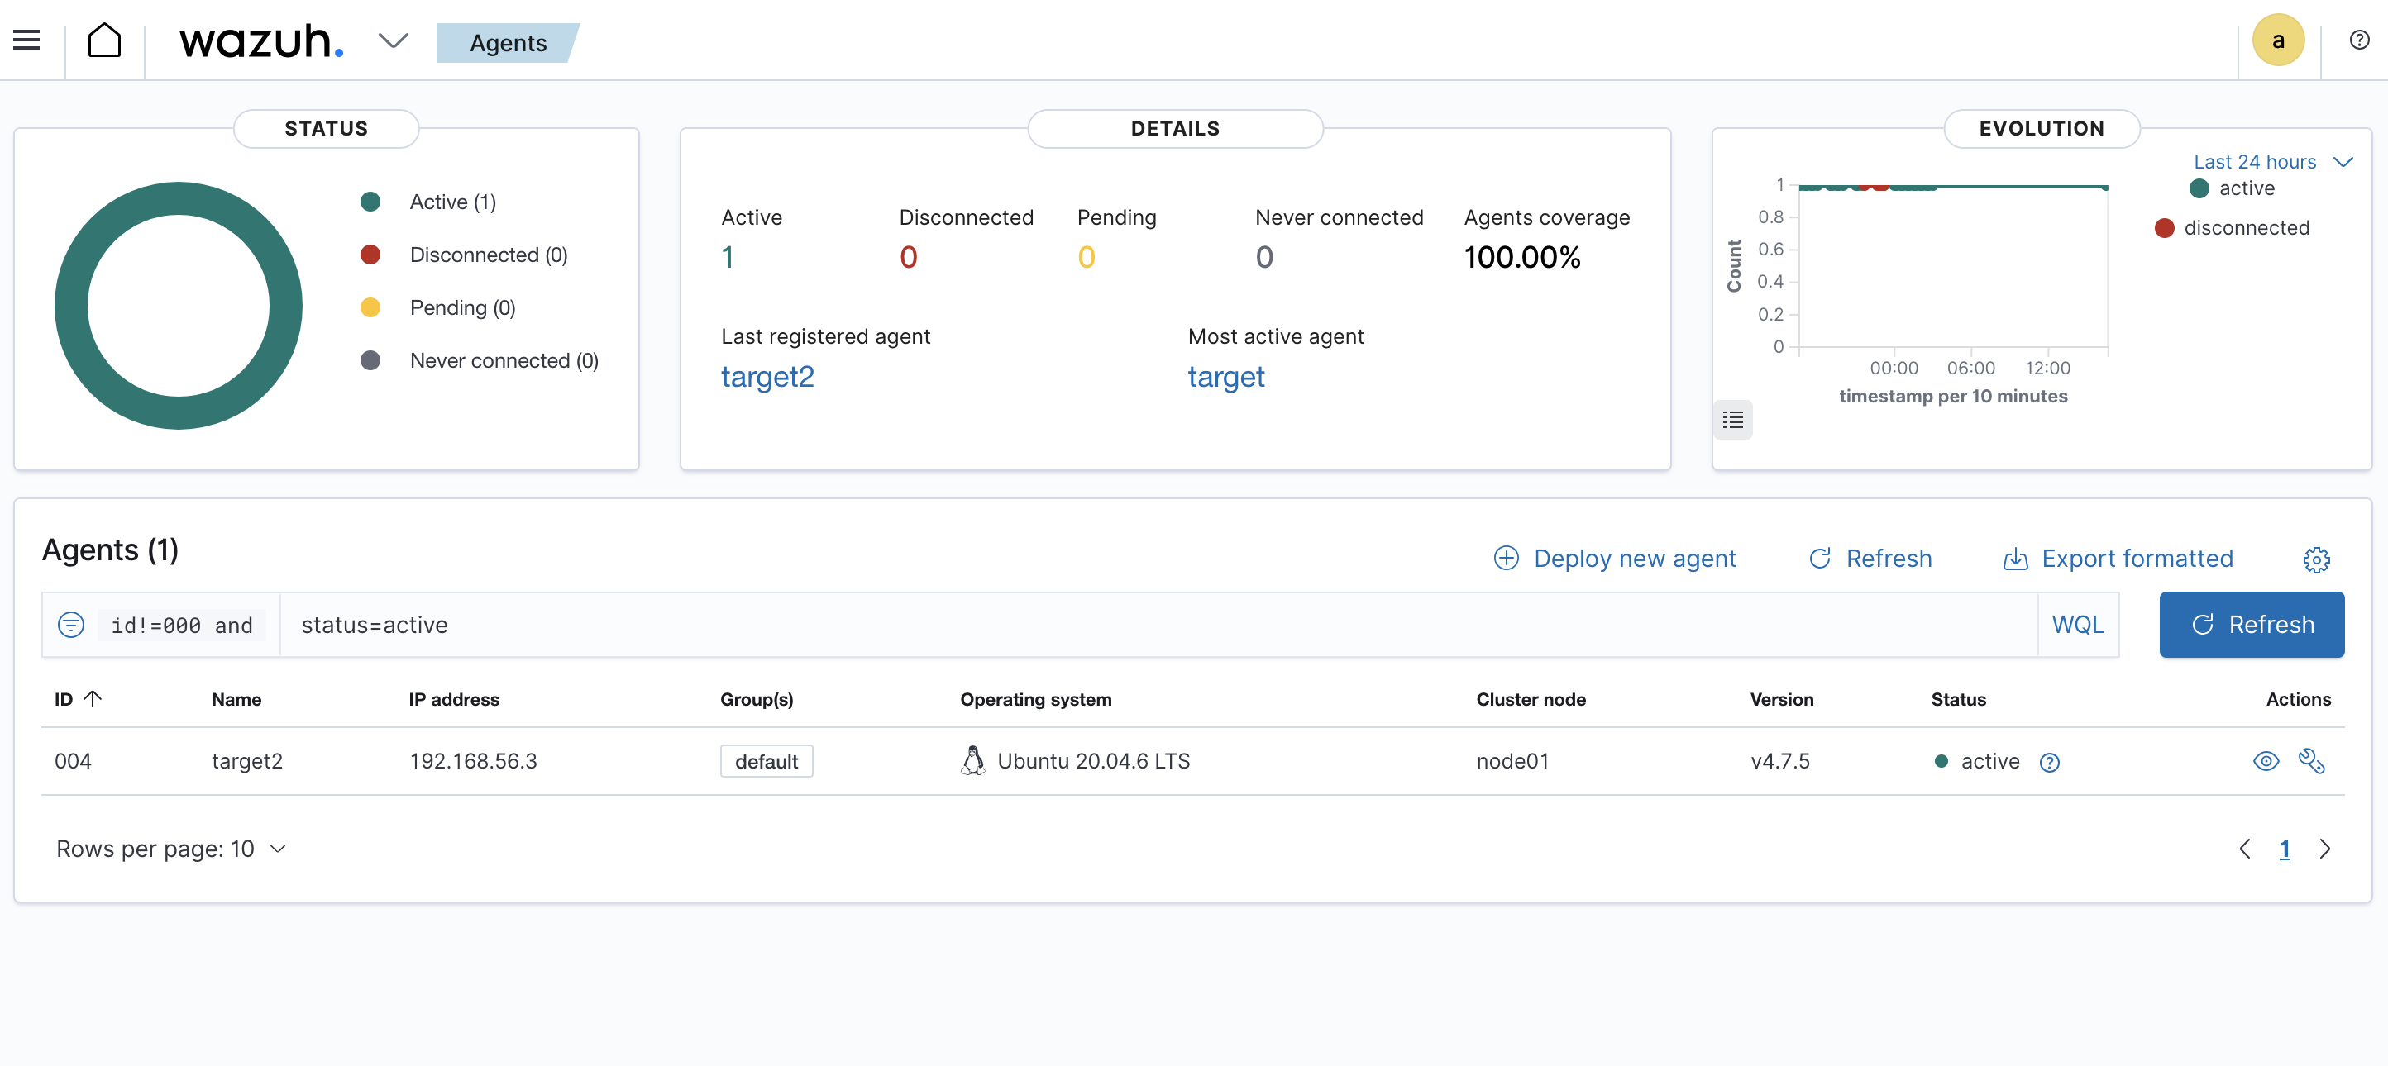The image size is (2388, 1066).
Task: Click the user avatar in the top right
Action: 2279,40
